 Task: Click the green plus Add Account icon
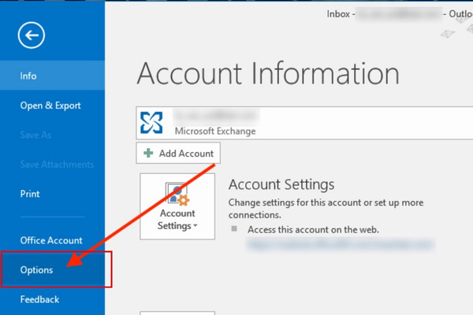[x=148, y=153]
